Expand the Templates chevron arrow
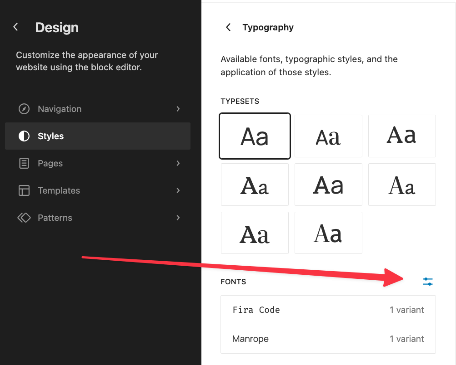The height and width of the screenshot is (365, 456). (178, 190)
